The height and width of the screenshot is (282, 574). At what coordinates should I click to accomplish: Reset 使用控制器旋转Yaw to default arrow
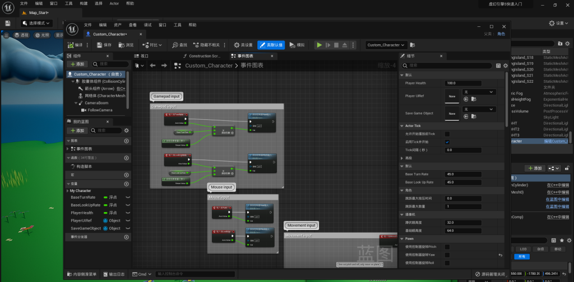point(501,255)
